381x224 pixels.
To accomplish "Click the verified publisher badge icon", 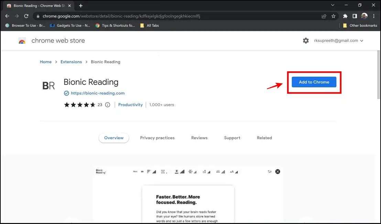I will [x=66, y=93].
